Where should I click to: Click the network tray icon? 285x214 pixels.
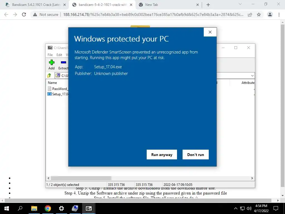coord(242,208)
